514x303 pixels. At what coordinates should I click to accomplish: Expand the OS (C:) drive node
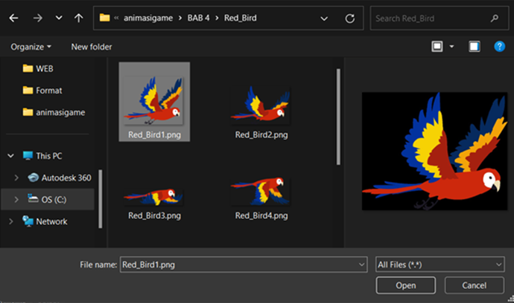coord(16,199)
